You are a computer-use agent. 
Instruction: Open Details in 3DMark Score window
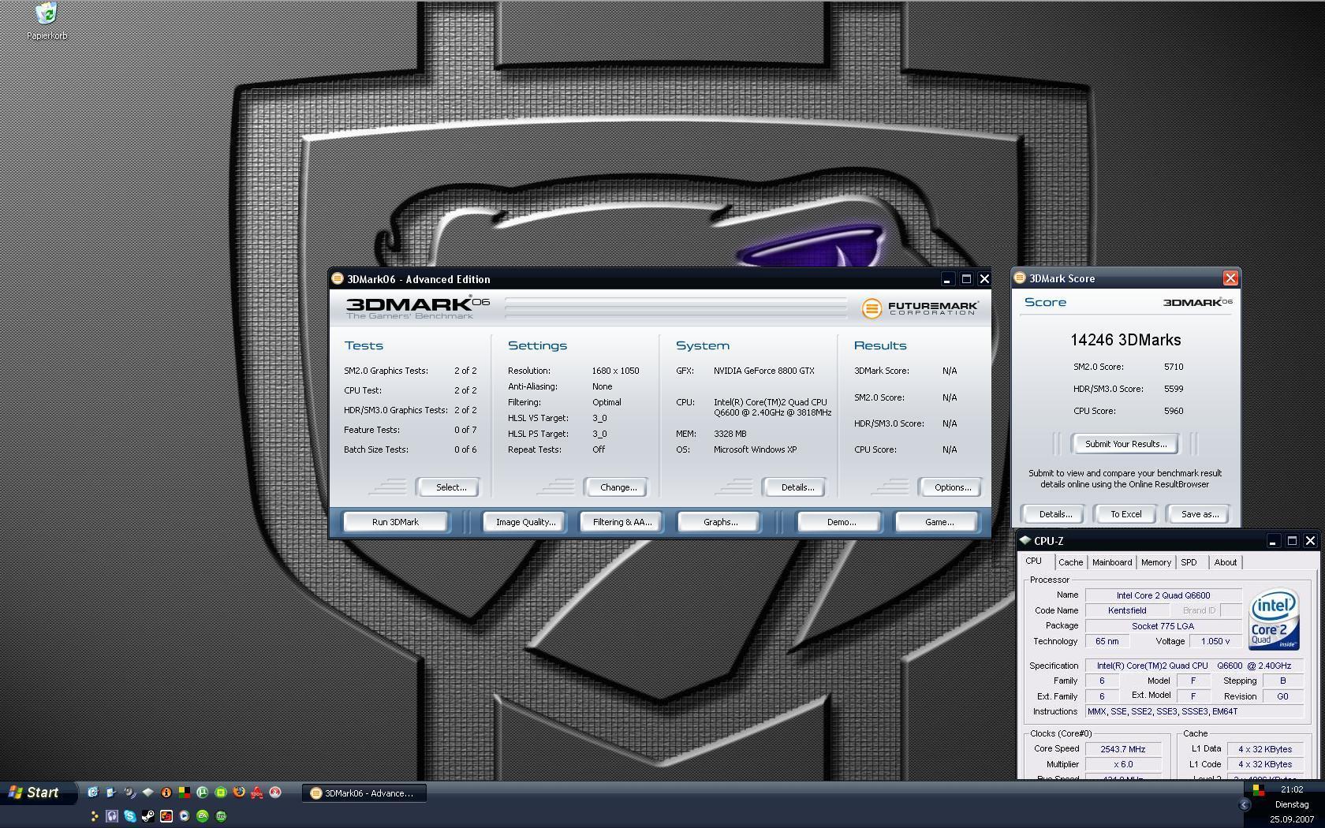coord(1054,514)
